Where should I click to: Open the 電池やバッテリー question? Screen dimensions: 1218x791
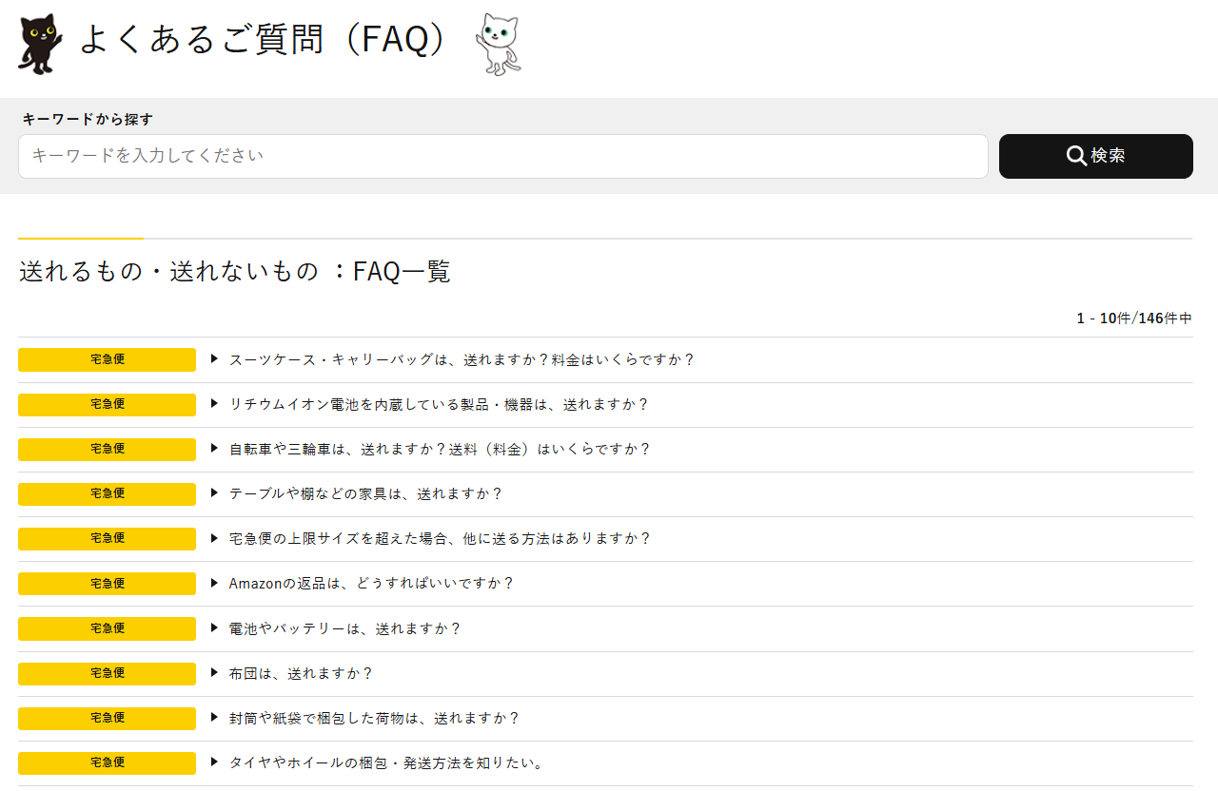tap(344, 628)
